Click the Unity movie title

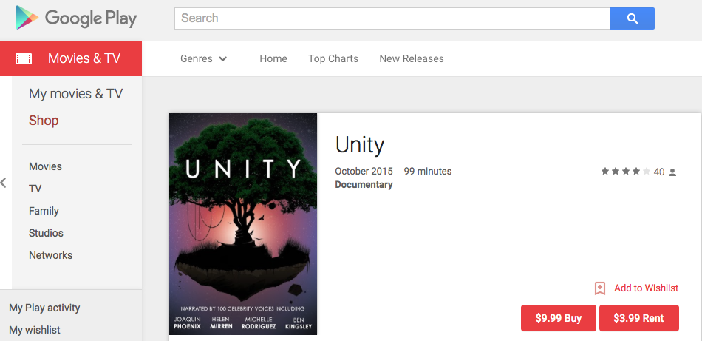360,145
